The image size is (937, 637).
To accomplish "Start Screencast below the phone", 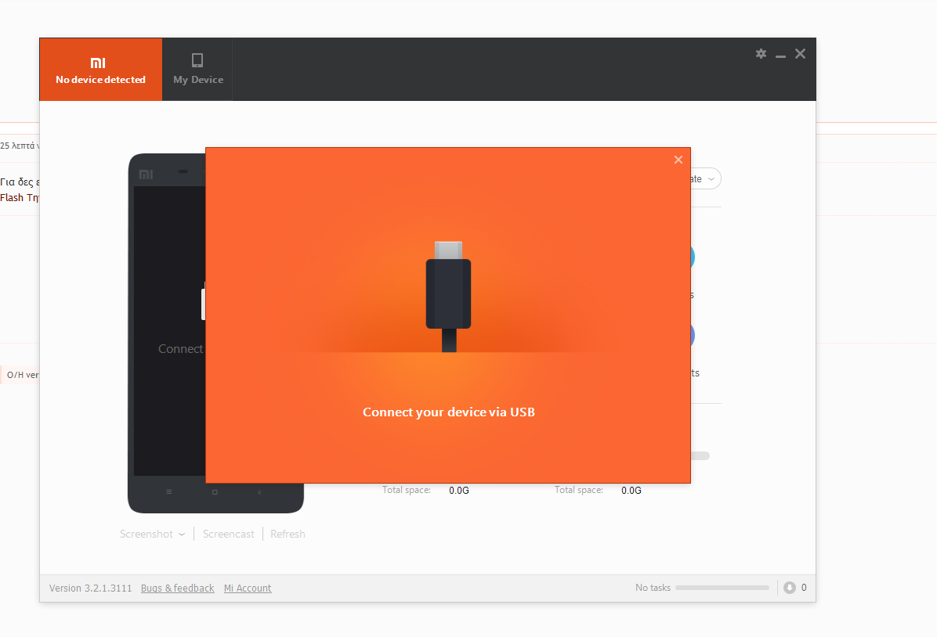I will [228, 534].
